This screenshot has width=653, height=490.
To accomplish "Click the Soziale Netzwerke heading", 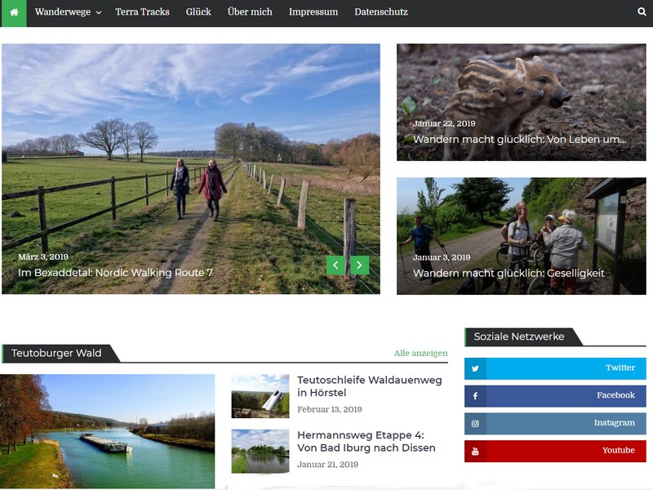I will [519, 336].
